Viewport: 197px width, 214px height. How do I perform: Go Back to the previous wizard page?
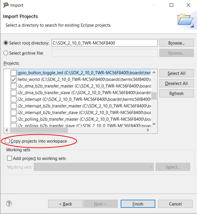(65, 204)
